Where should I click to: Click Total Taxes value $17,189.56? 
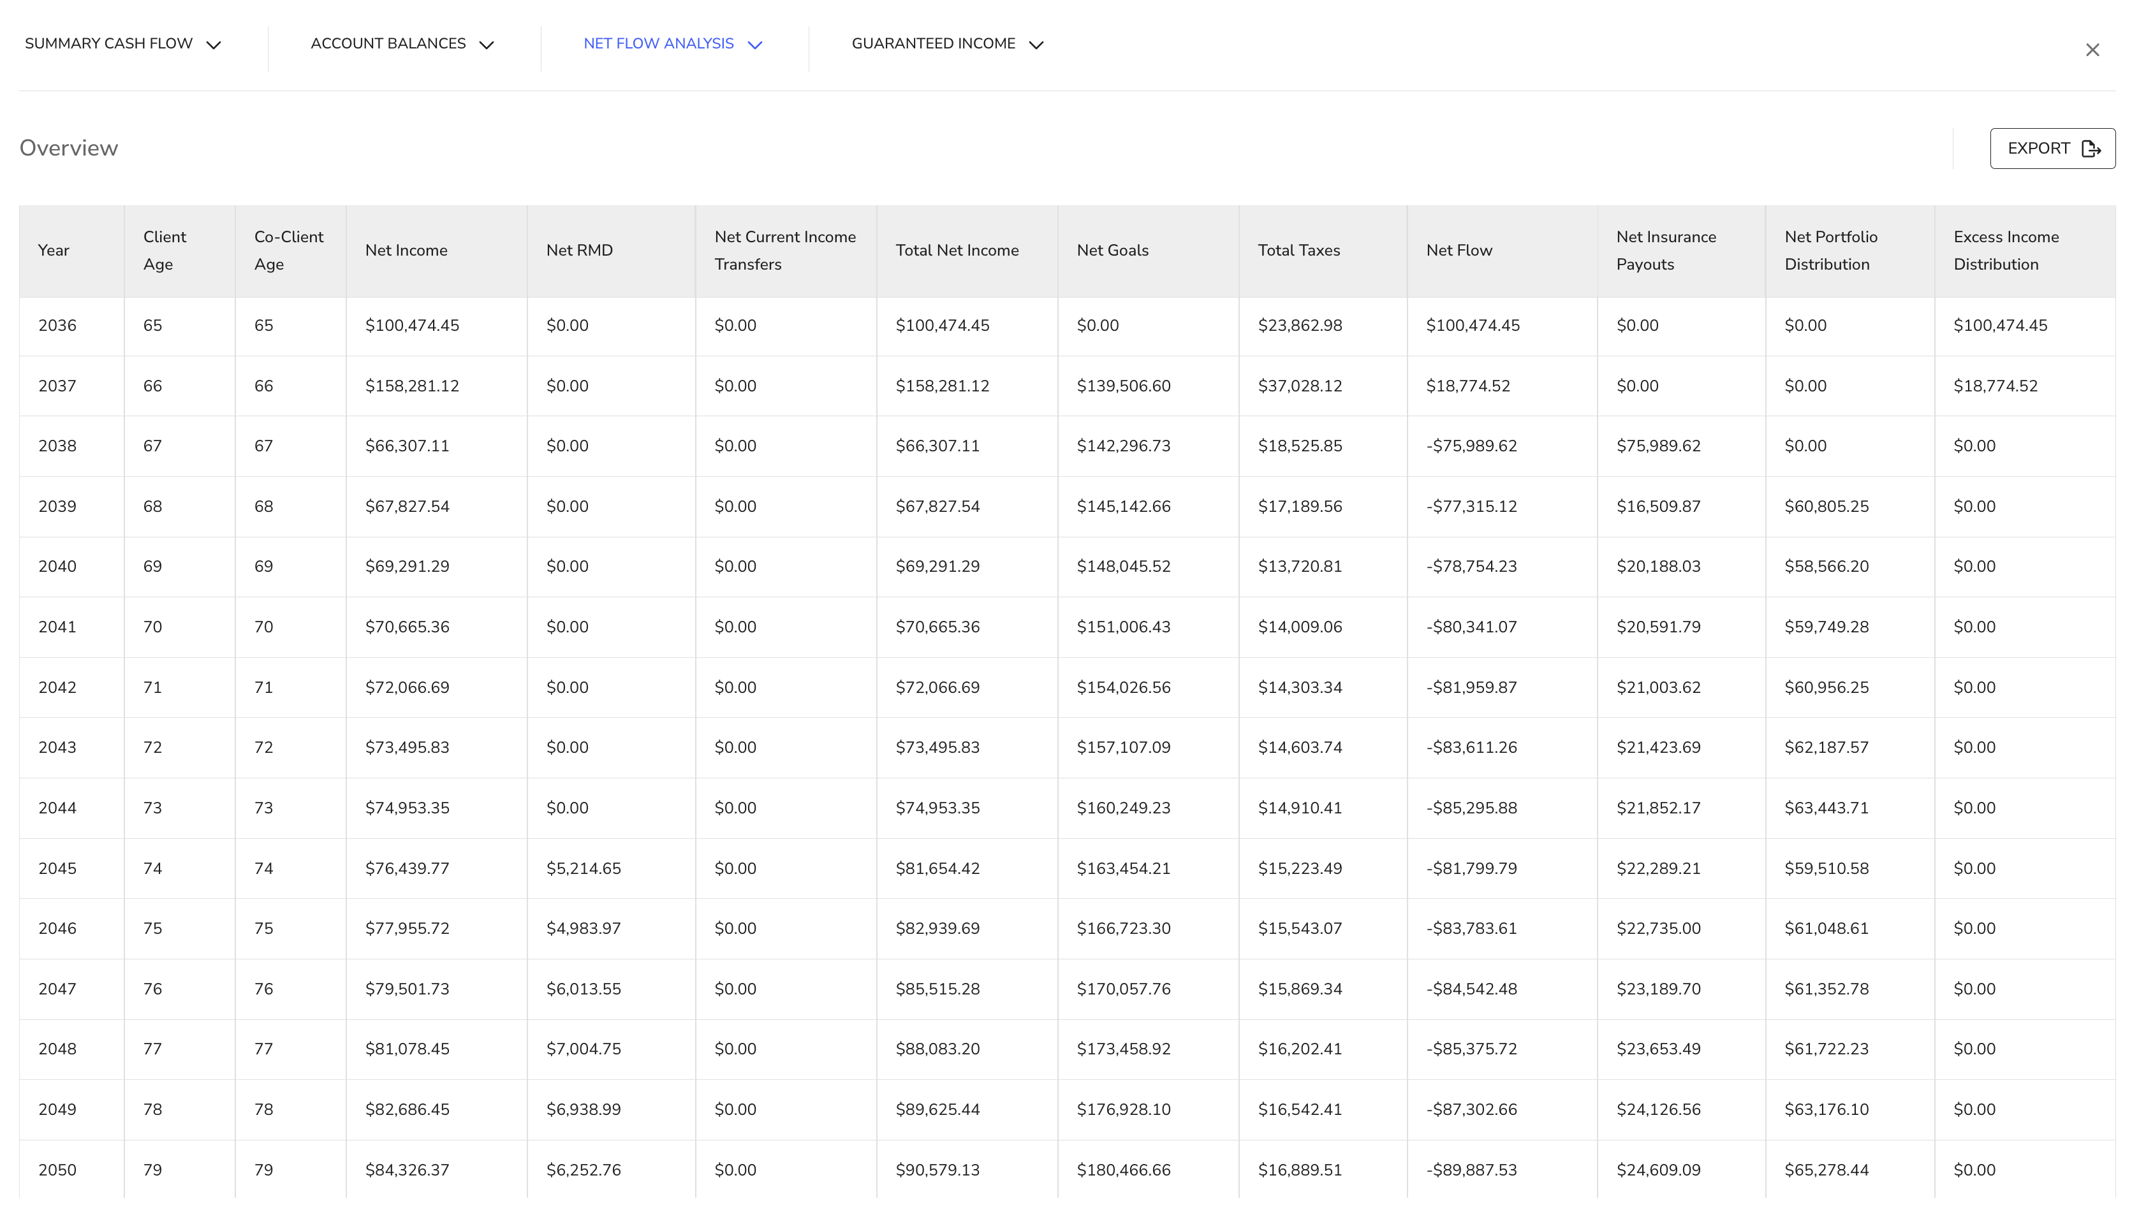click(x=1300, y=507)
